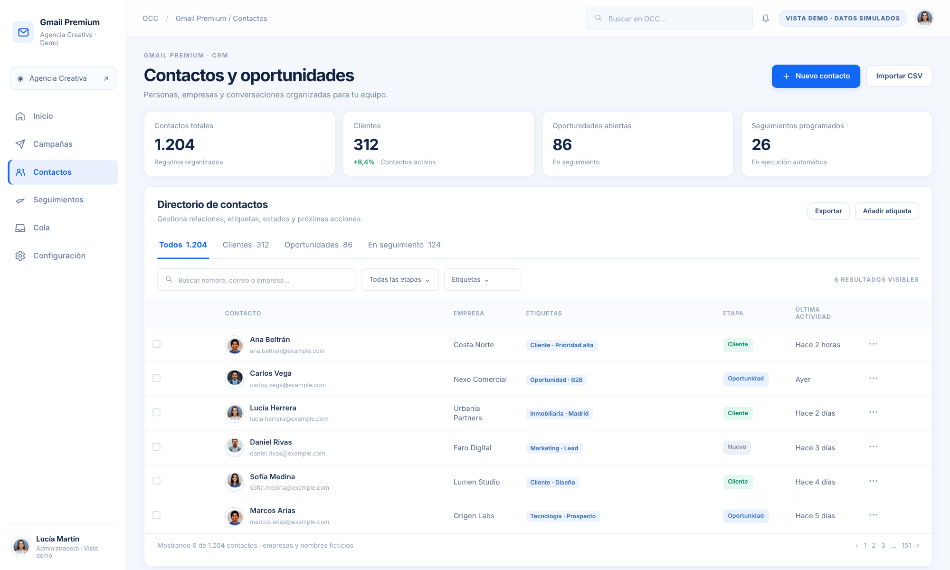Click the Gmail Premium mail logo icon
950x570 pixels.
(x=23, y=32)
